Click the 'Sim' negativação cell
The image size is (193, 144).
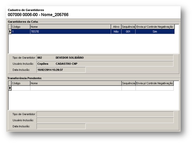point(155,32)
